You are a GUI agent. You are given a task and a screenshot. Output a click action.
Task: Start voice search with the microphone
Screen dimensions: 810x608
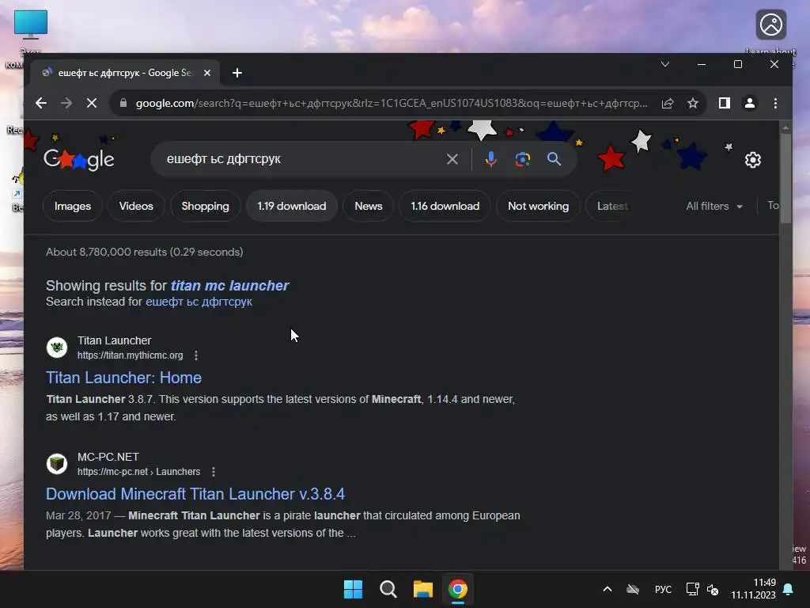pos(490,159)
